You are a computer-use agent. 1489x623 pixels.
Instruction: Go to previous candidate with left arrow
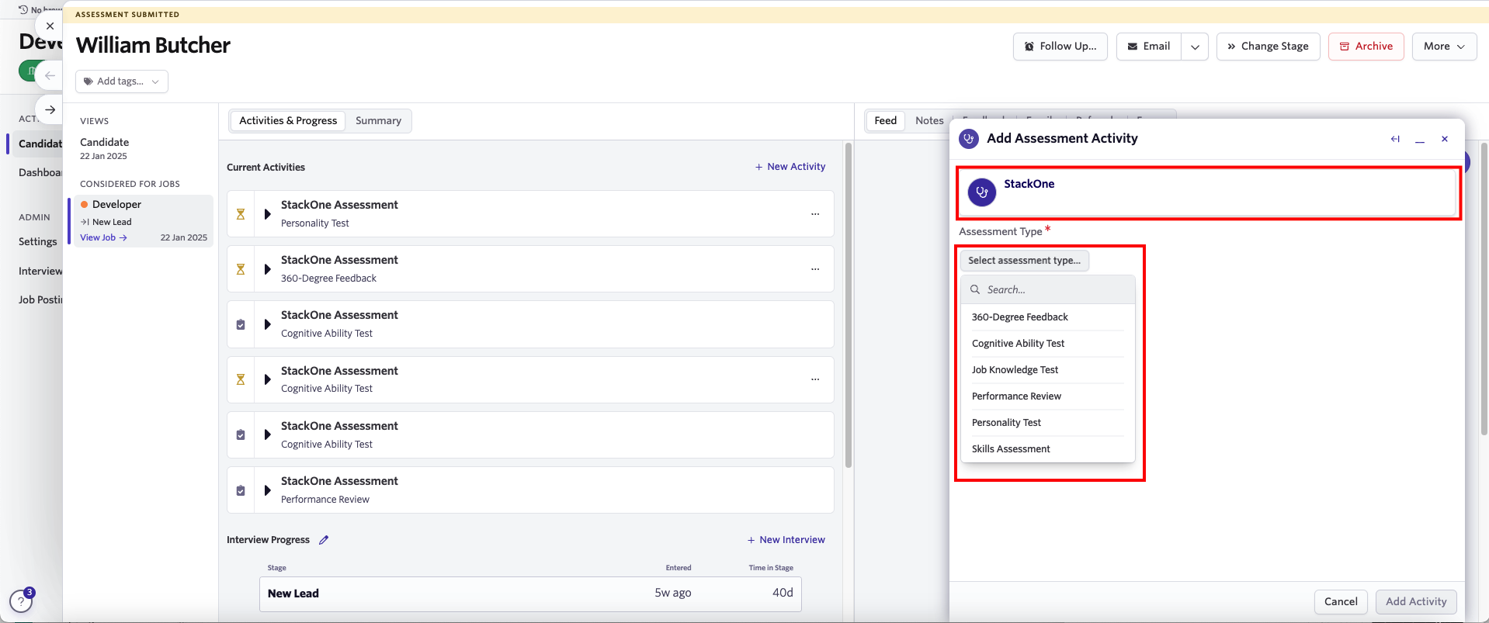coord(50,75)
